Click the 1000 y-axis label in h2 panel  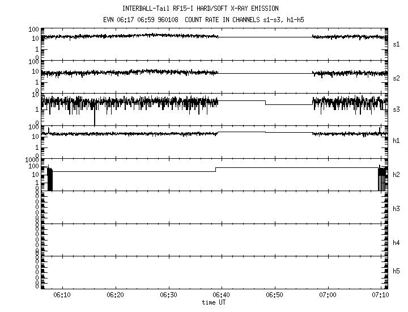(31, 161)
